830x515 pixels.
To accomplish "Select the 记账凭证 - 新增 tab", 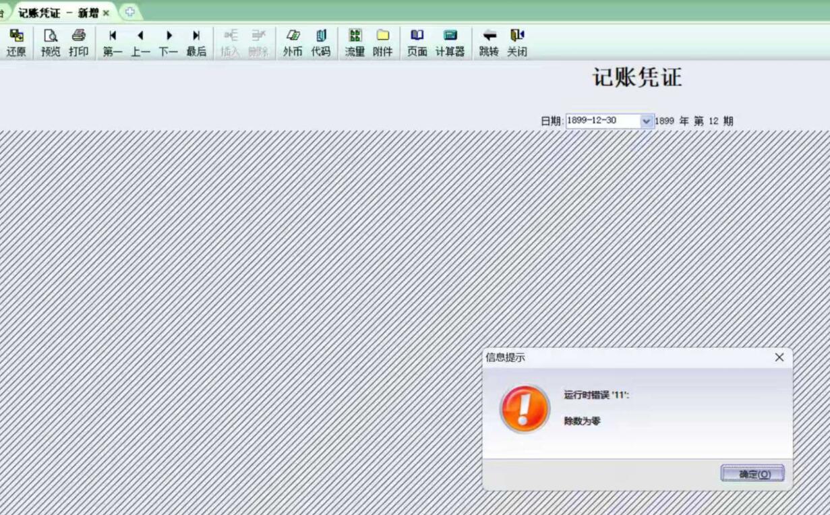I will click(x=59, y=13).
